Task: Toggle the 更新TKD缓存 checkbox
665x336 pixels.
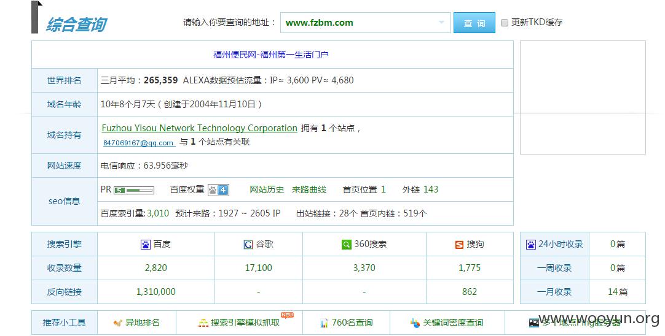Action: tap(505, 23)
